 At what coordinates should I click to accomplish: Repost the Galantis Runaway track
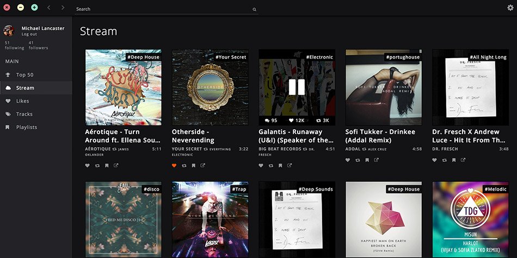coord(270,166)
